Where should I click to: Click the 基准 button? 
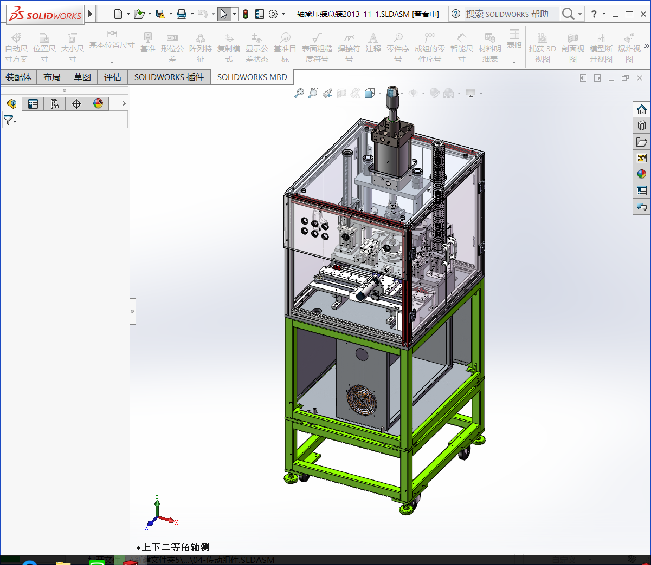(x=147, y=43)
